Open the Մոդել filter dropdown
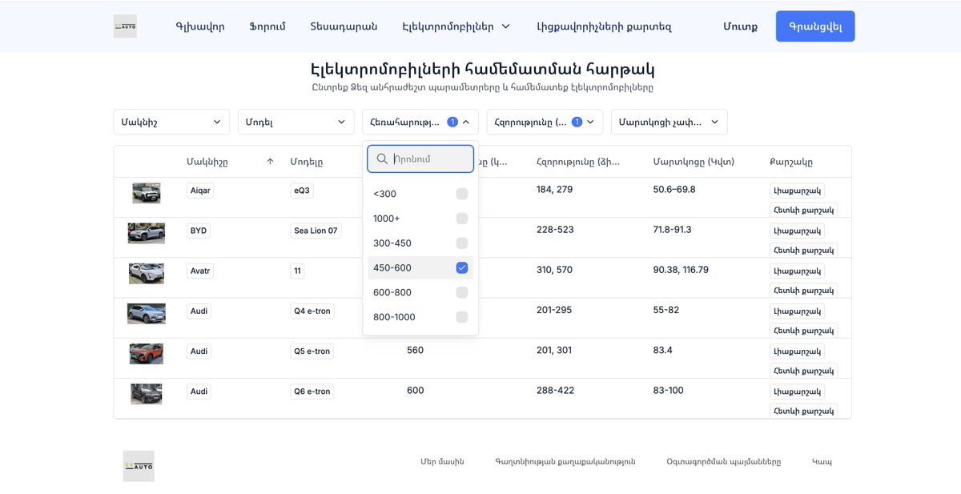961x494 pixels. pyautogui.click(x=296, y=122)
